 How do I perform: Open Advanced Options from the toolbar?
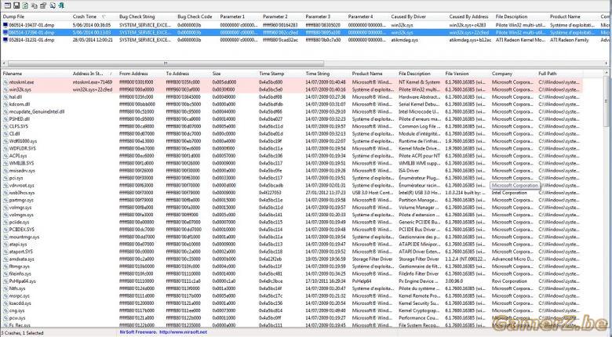point(7,5)
